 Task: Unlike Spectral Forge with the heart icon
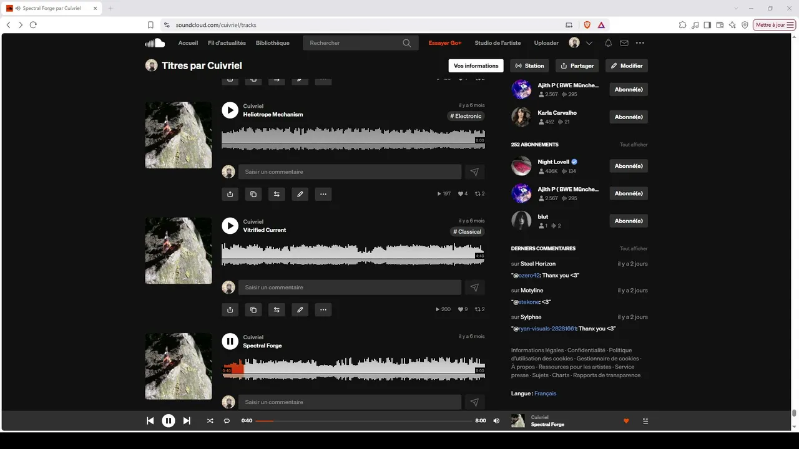(626, 421)
